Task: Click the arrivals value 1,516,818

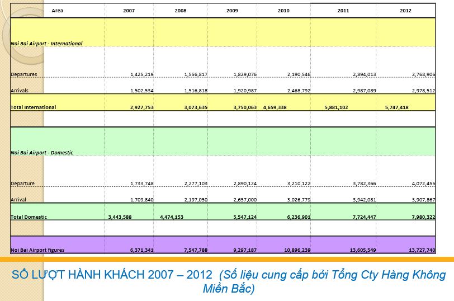Action: coord(196,91)
